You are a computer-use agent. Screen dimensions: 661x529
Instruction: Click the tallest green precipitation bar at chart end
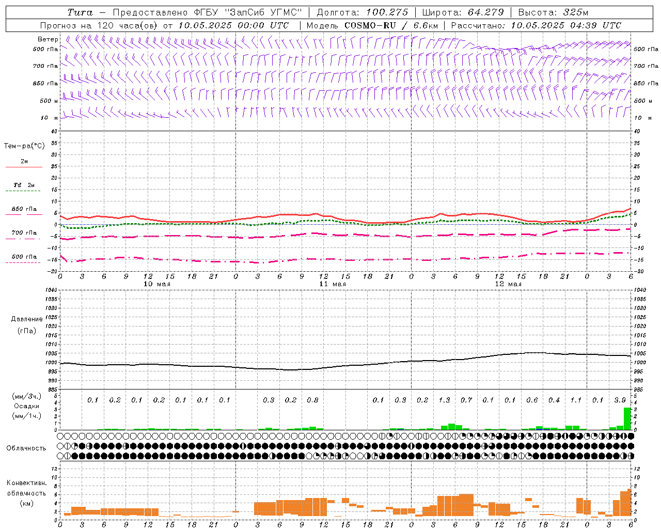(x=627, y=418)
